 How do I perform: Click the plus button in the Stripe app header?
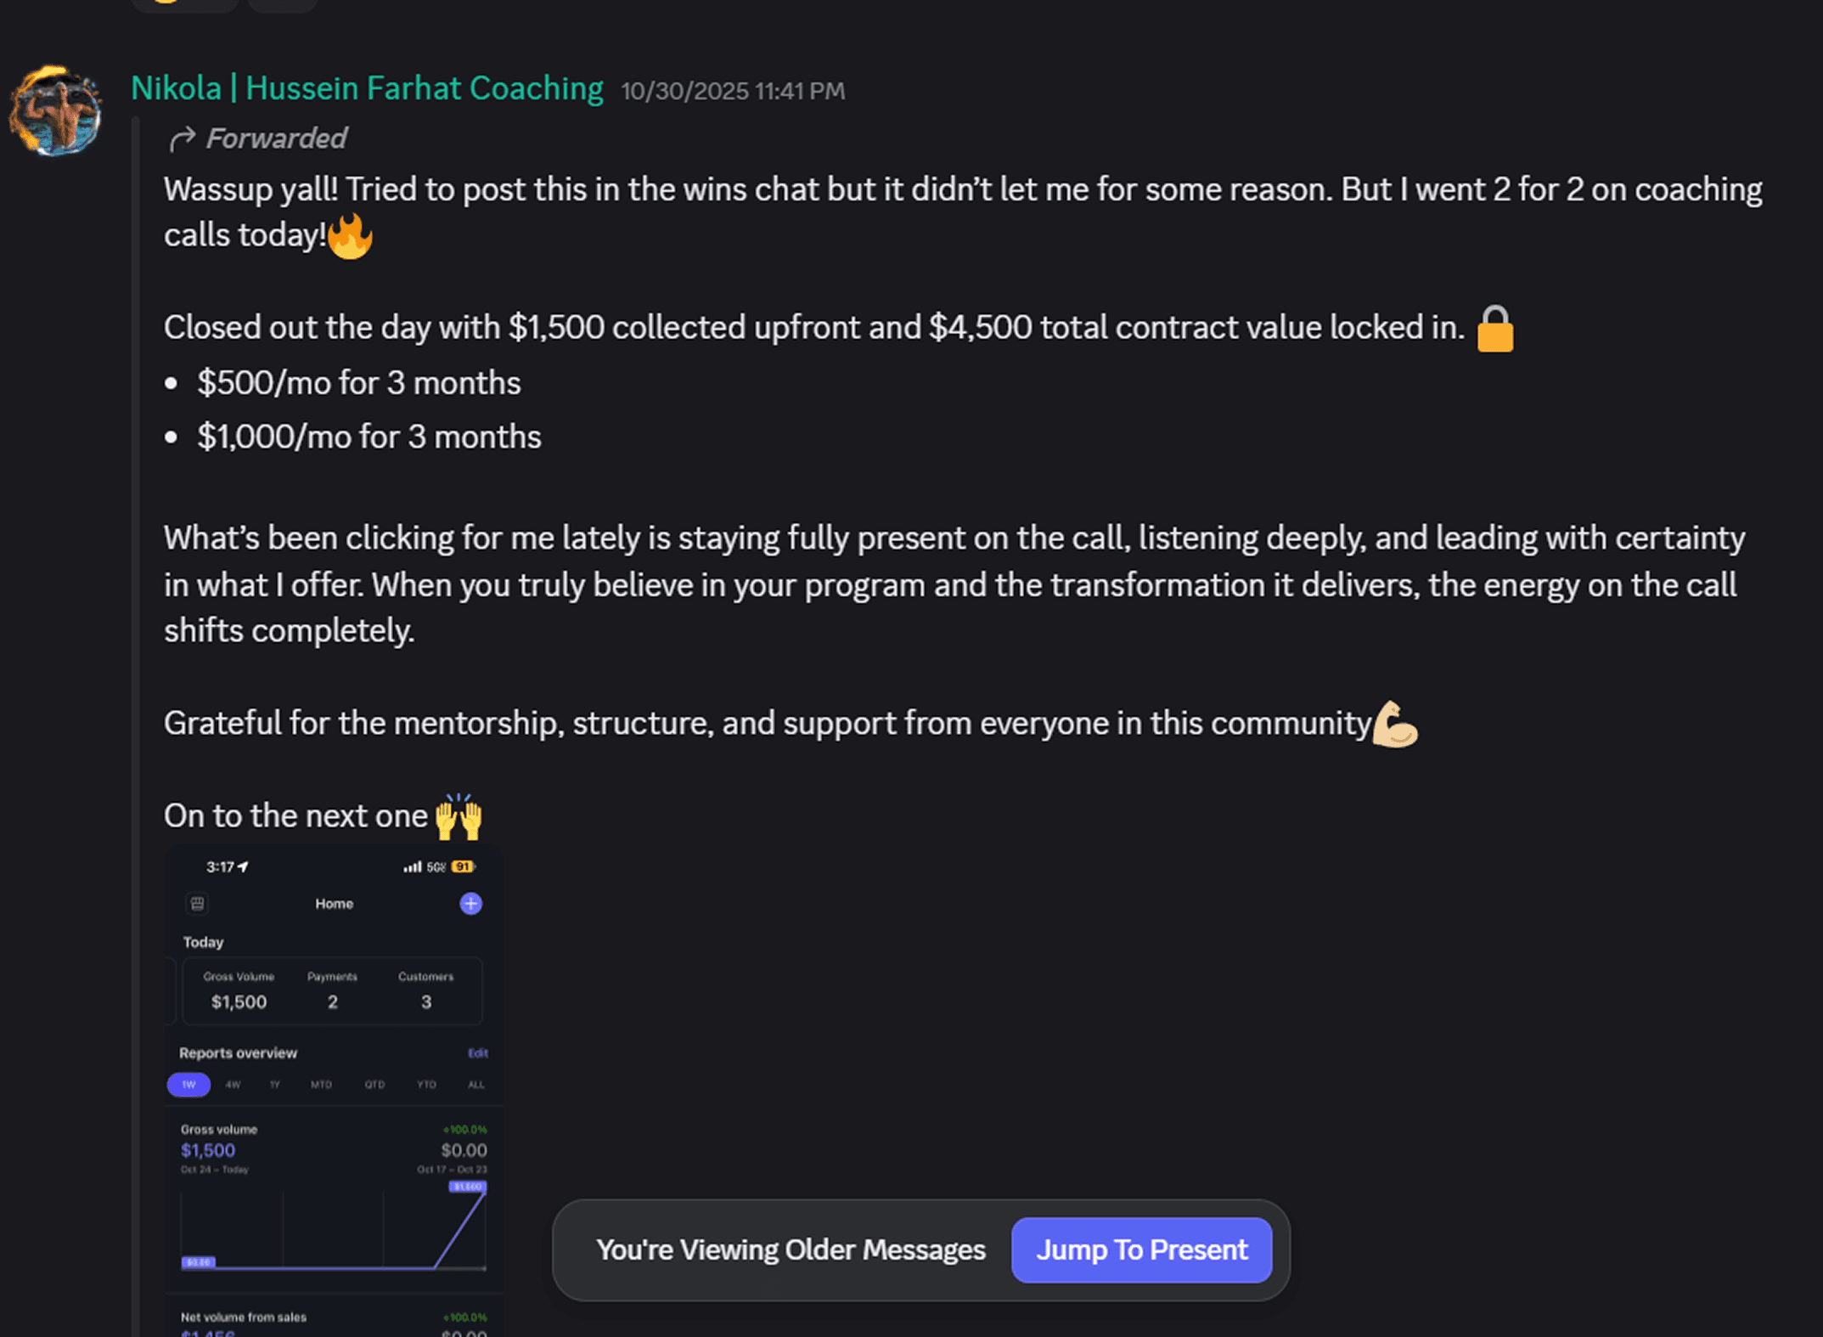pyautogui.click(x=470, y=904)
